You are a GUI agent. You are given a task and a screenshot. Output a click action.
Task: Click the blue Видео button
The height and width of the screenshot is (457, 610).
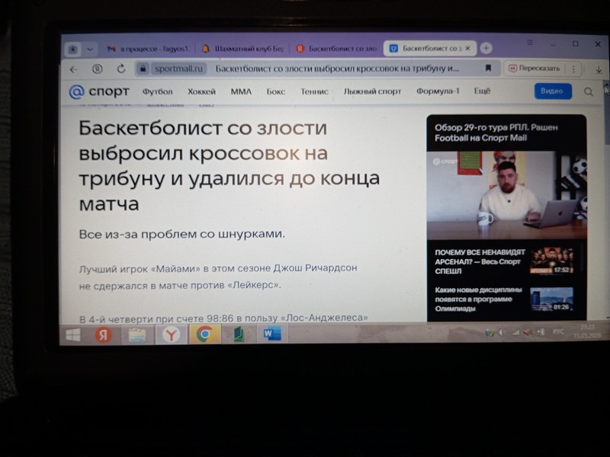coord(552,91)
